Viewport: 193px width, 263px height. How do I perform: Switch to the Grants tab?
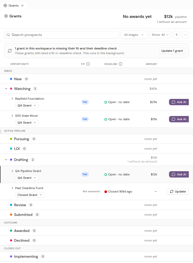pyautogui.click(x=14, y=6)
